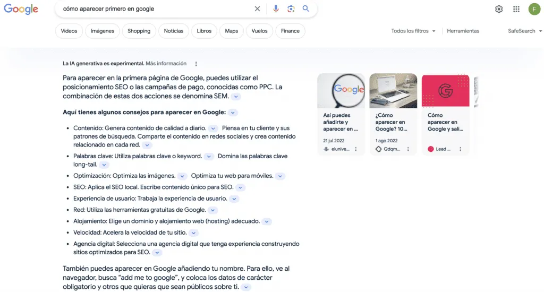Expand chevron after 'públicos sobre ti'
The height and width of the screenshot is (292, 544).
point(245,287)
